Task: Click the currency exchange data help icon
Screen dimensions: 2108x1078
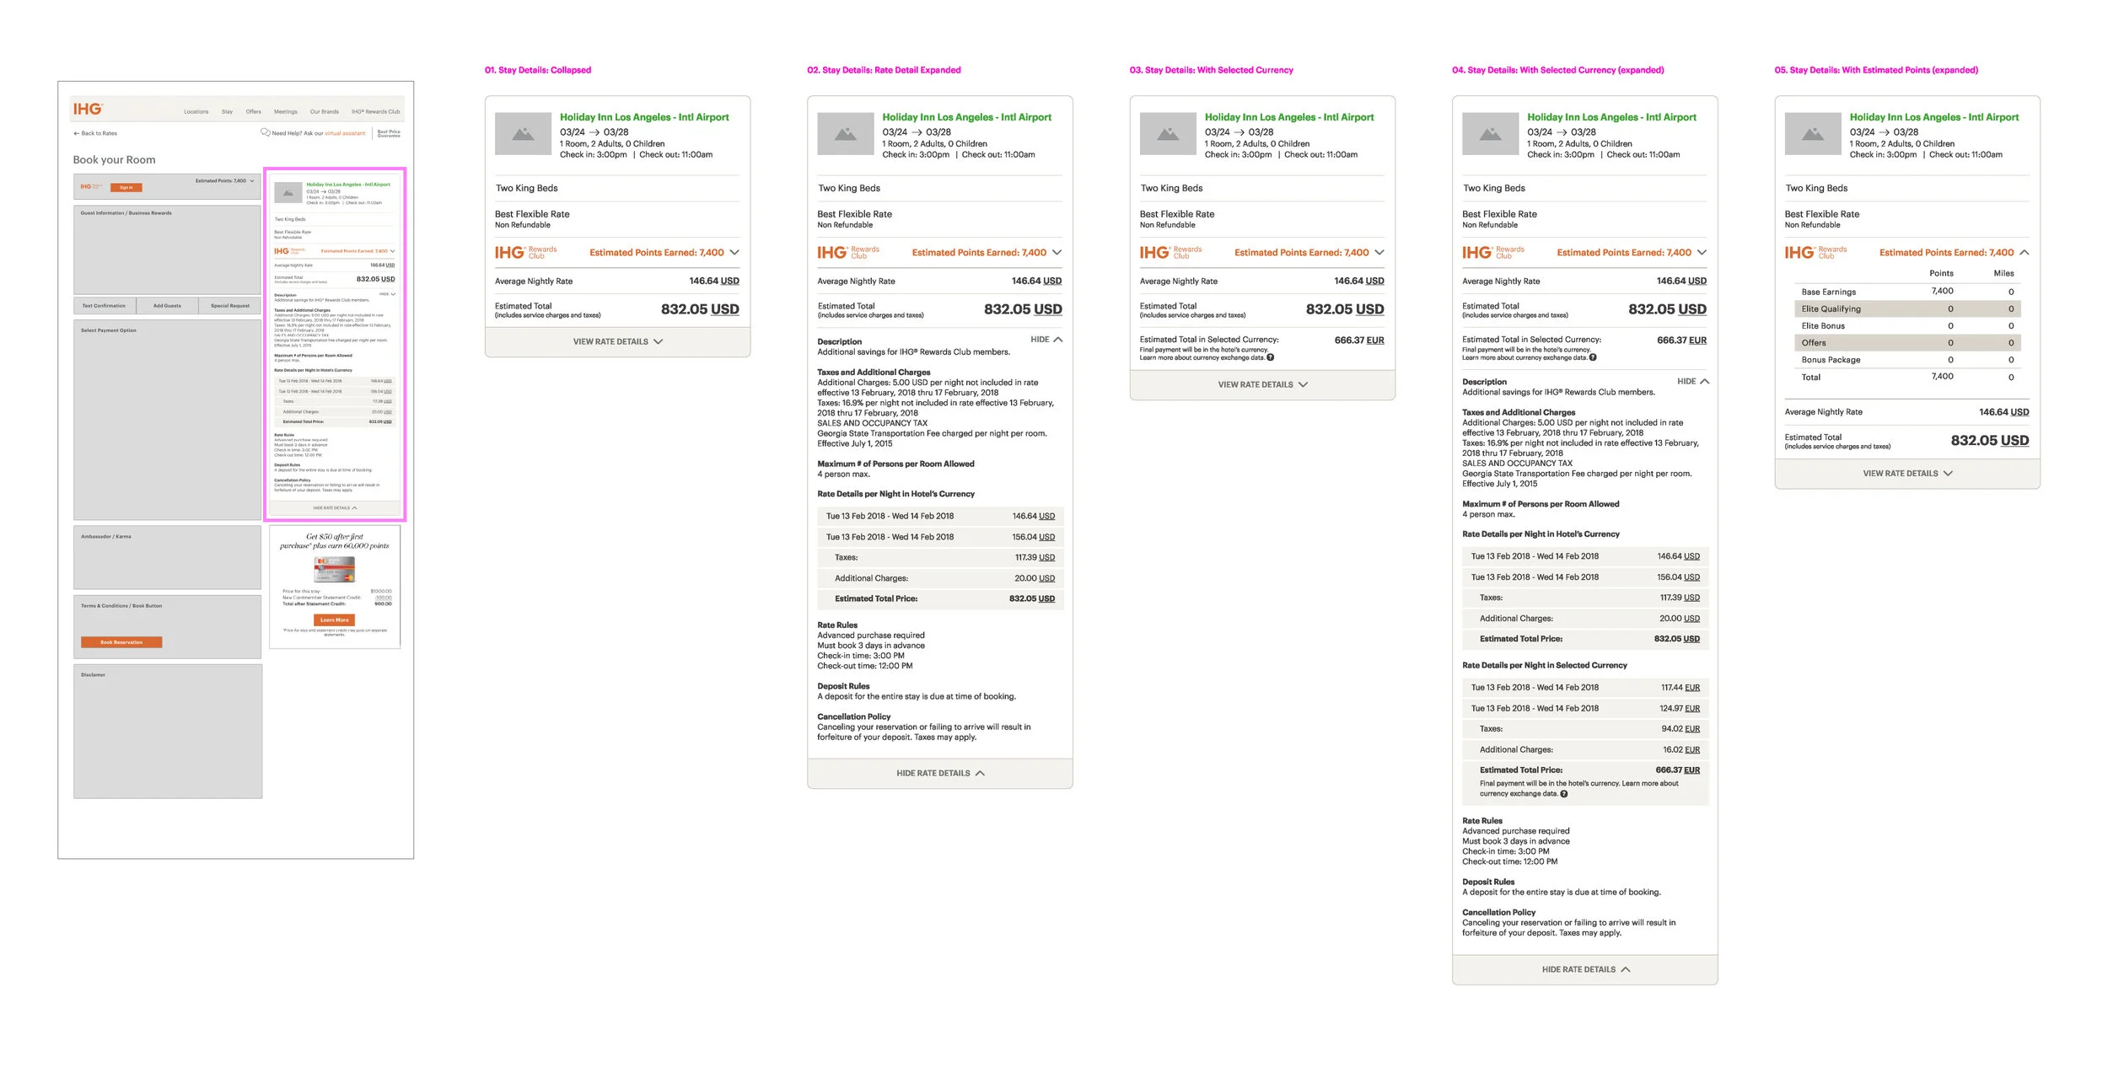Action: coord(1272,357)
